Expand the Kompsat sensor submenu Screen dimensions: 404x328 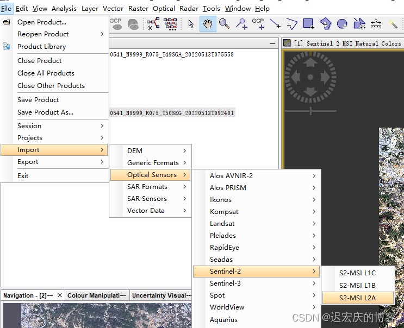[x=256, y=212]
